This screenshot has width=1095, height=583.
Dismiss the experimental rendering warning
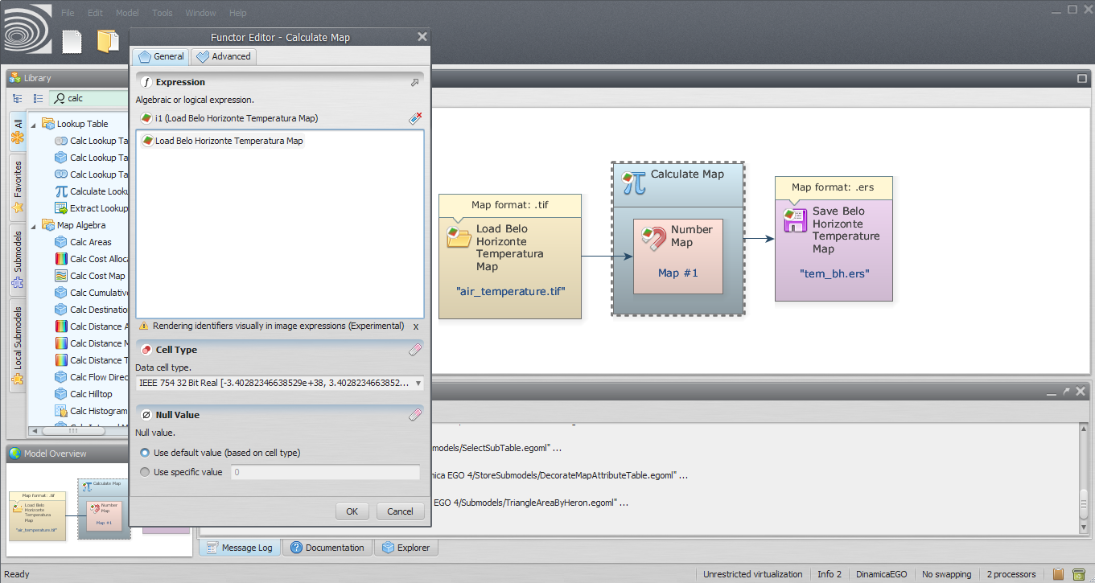(x=416, y=326)
